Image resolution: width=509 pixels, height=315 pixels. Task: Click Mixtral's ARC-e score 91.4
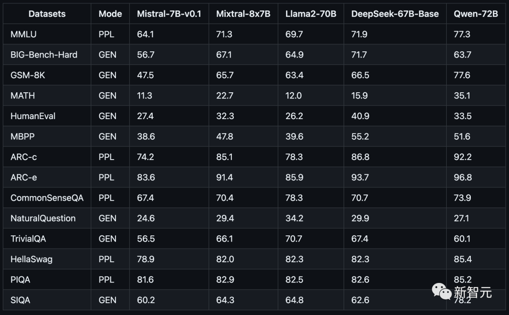pos(224,178)
